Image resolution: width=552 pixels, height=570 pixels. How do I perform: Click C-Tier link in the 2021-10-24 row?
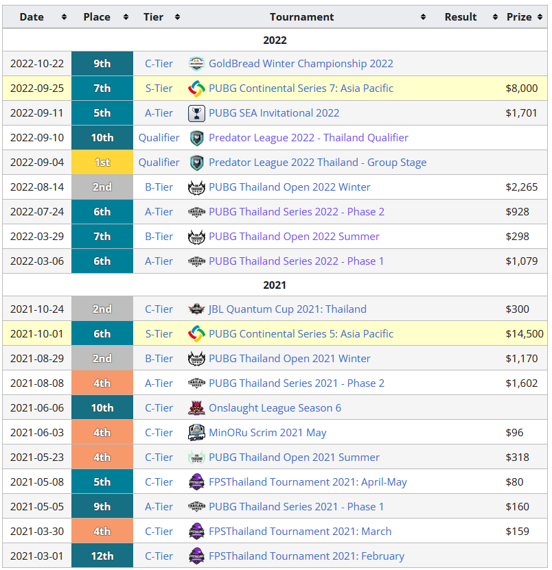pos(159,309)
